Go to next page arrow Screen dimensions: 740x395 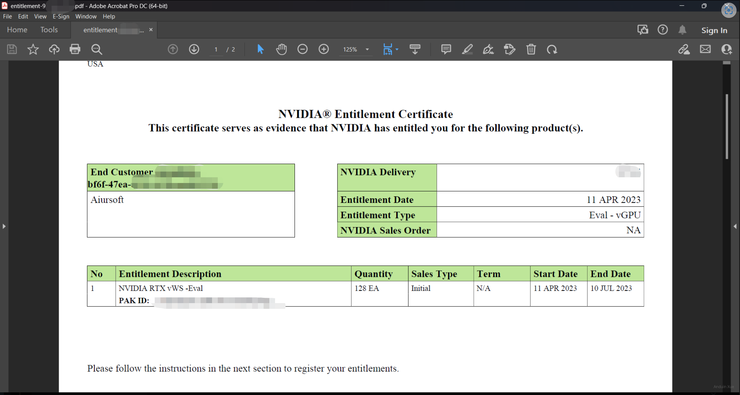click(194, 49)
